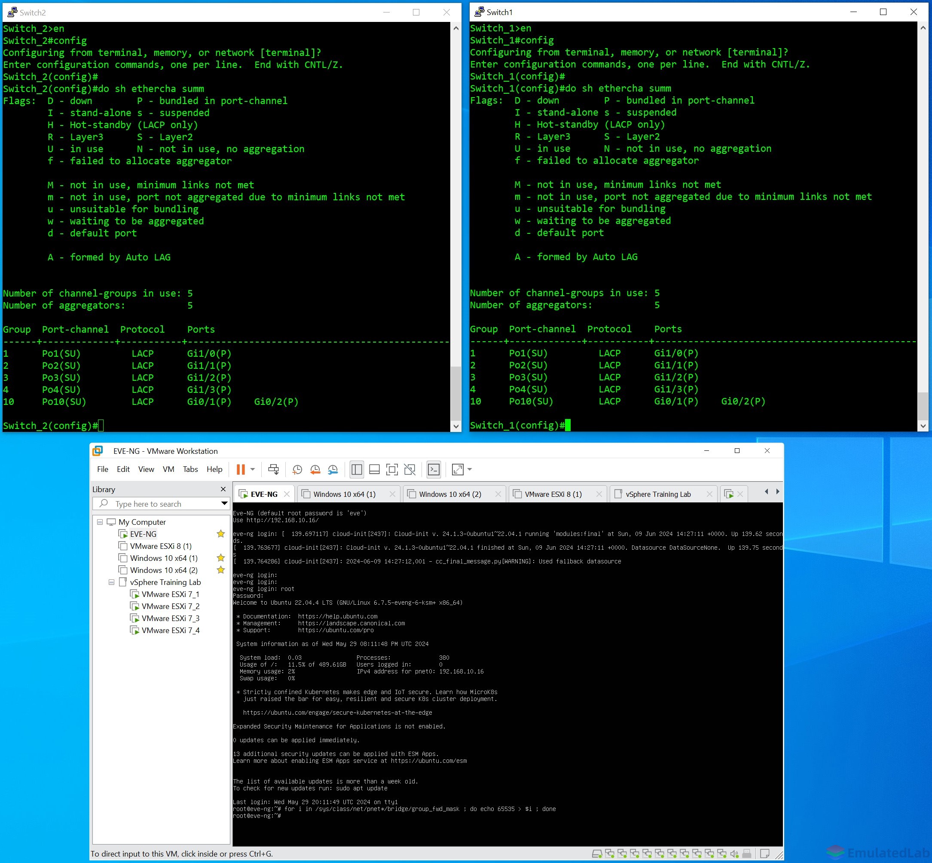The height and width of the screenshot is (863, 932).
Task: Select Windows 10 x64 (2) in library
Action: (163, 570)
